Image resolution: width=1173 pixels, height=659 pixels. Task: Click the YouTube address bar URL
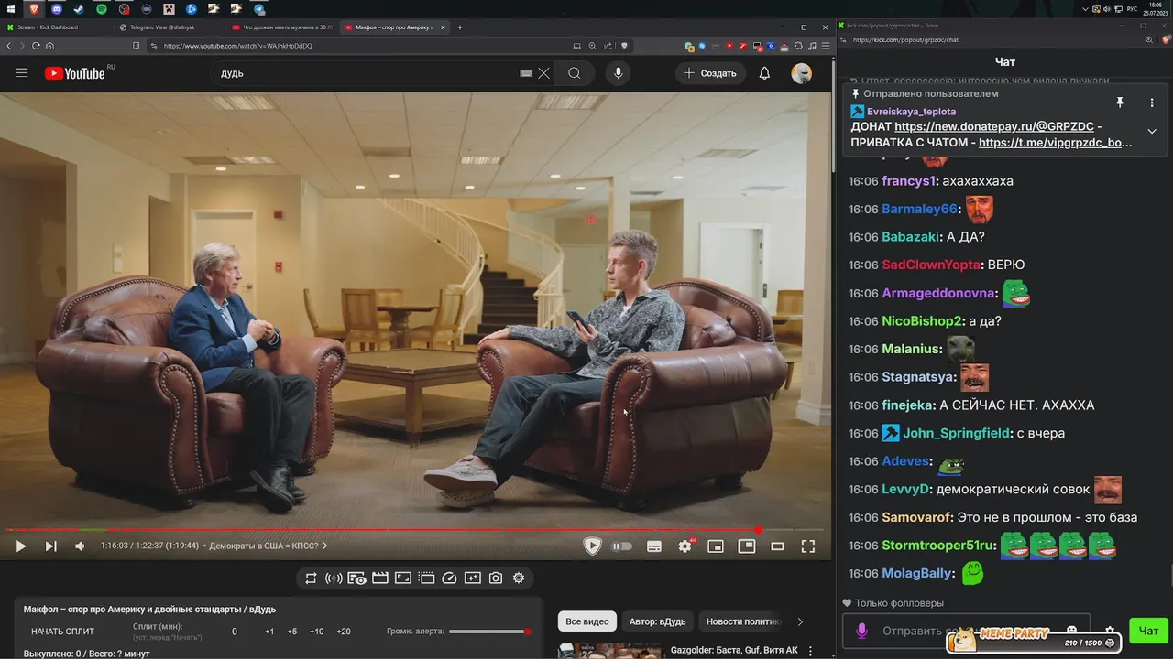click(x=238, y=46)
